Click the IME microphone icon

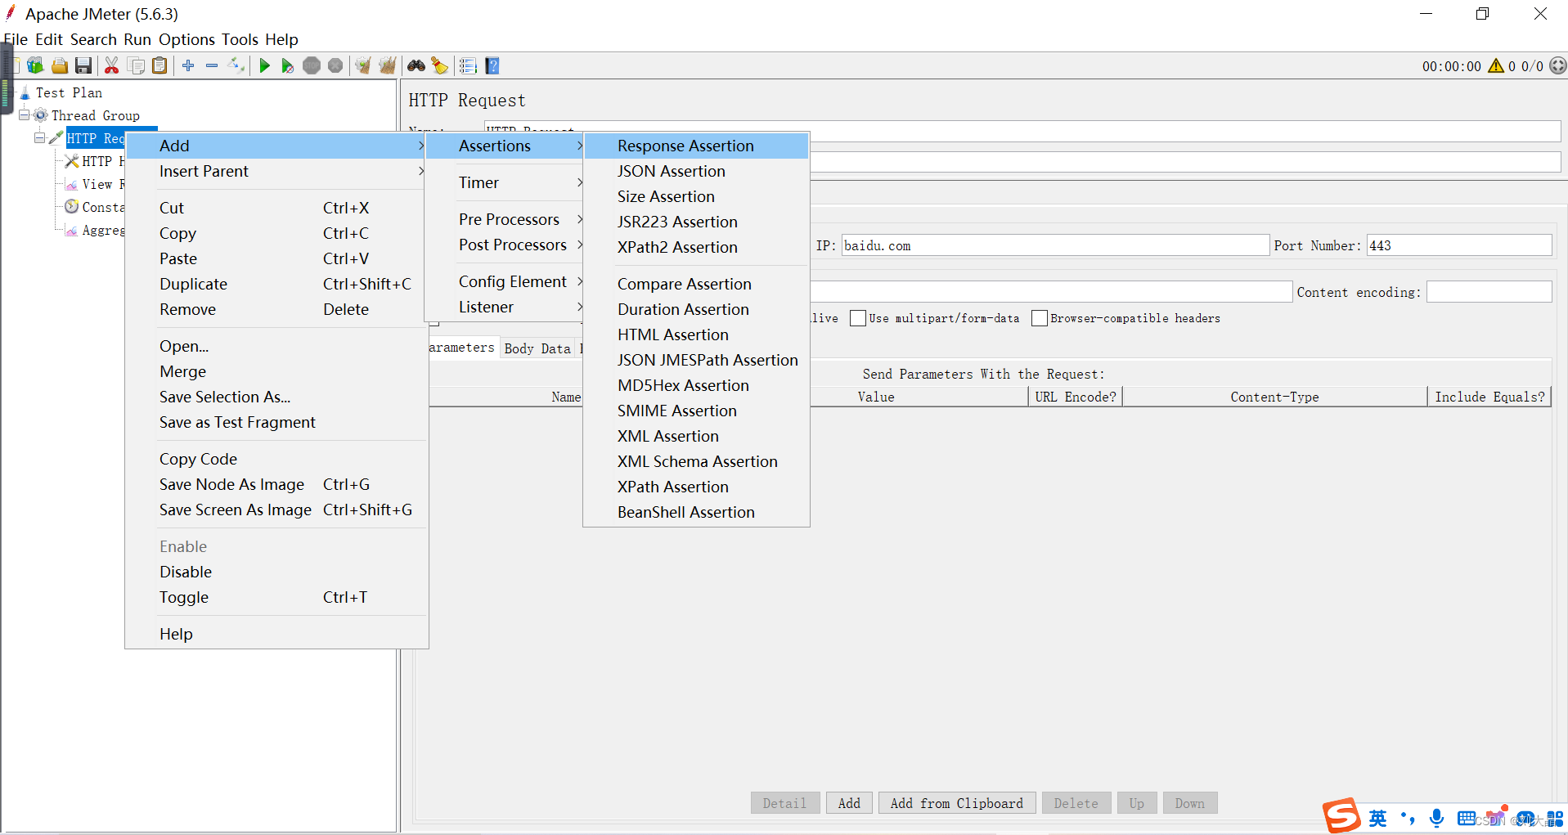[x=1436, y=819]
